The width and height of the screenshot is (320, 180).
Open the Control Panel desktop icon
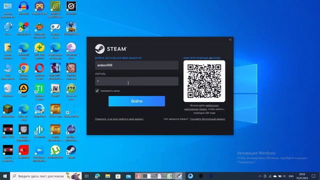click(x=8, y=6)
